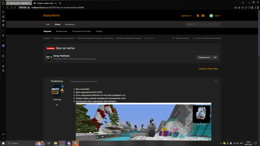The image size is (260, 146).
Task: Open File Explorer from the taskbar
Action: tap(56, 143)
